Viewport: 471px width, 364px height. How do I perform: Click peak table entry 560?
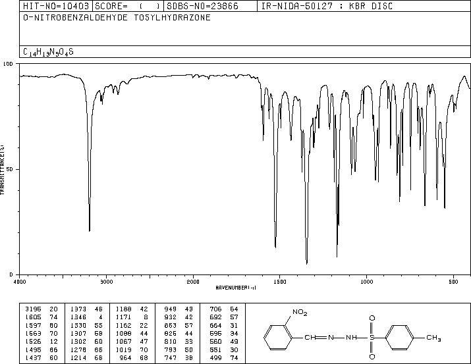[x=215, y=342]
